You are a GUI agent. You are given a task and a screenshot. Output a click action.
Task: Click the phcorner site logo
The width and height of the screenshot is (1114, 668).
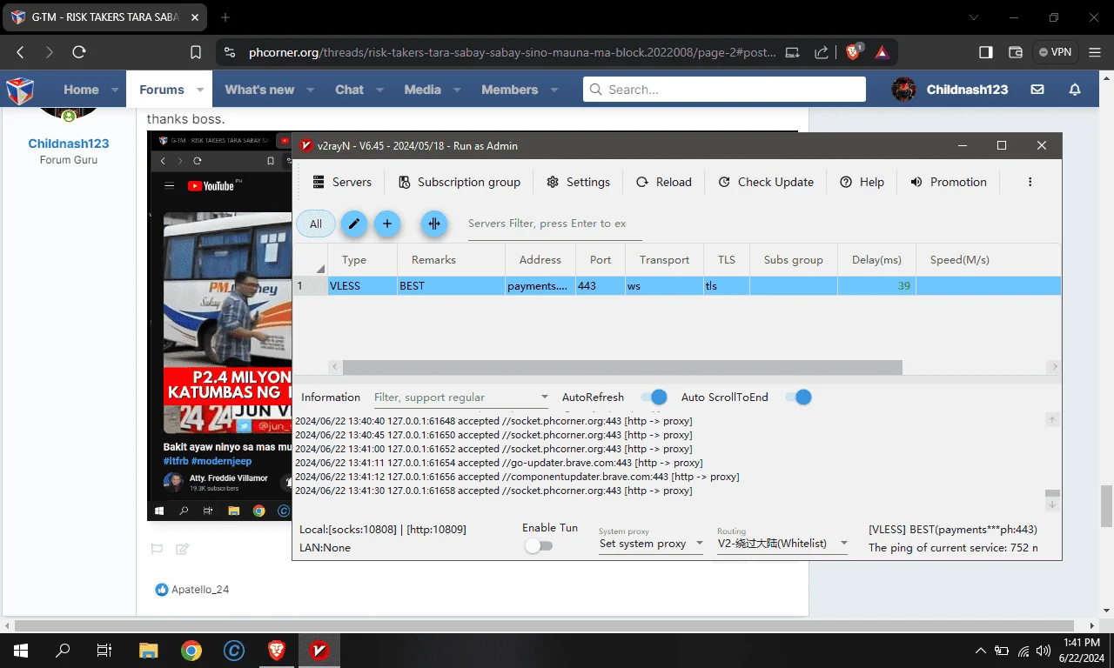click(x=20, y=90)
